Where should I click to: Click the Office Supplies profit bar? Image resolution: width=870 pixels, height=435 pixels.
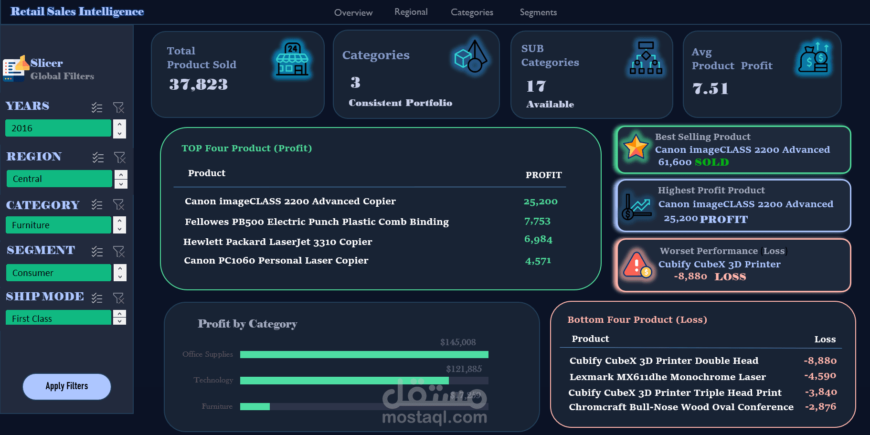364,354
